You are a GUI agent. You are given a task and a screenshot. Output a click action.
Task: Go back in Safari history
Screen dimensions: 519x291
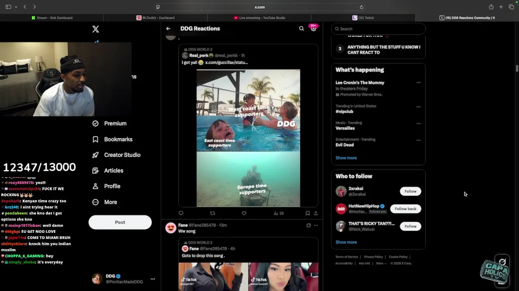25,7
